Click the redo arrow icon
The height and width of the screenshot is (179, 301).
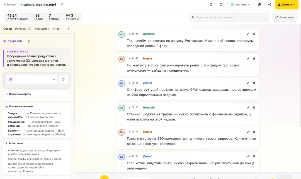click(x=221, y=4)
